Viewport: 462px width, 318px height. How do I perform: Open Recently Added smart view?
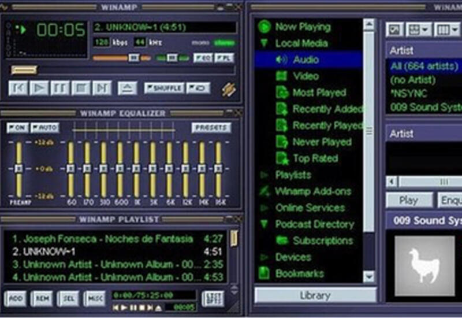tap(327, 109)
